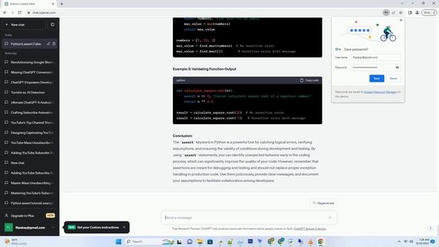
Task: Open the Designing Captivating YouTube chat
Action: tap(29, 132)
